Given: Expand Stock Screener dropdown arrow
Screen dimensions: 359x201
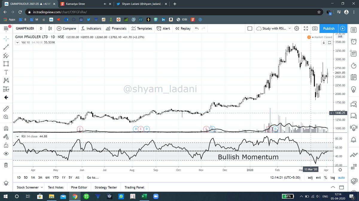Looking at the screenshot, I should (x=42, y=187).
